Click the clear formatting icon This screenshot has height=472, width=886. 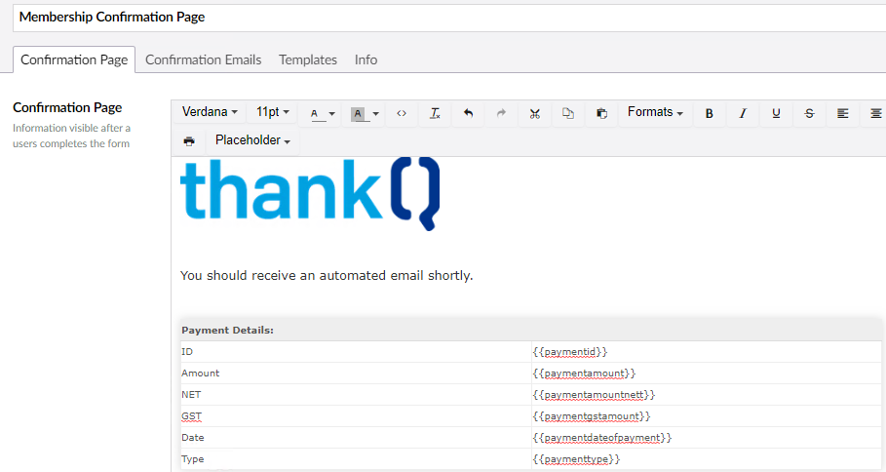click(435, 114)
